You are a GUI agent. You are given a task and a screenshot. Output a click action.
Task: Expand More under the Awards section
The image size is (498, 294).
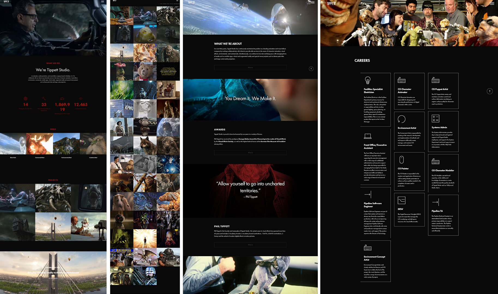[x=250, y=153]
